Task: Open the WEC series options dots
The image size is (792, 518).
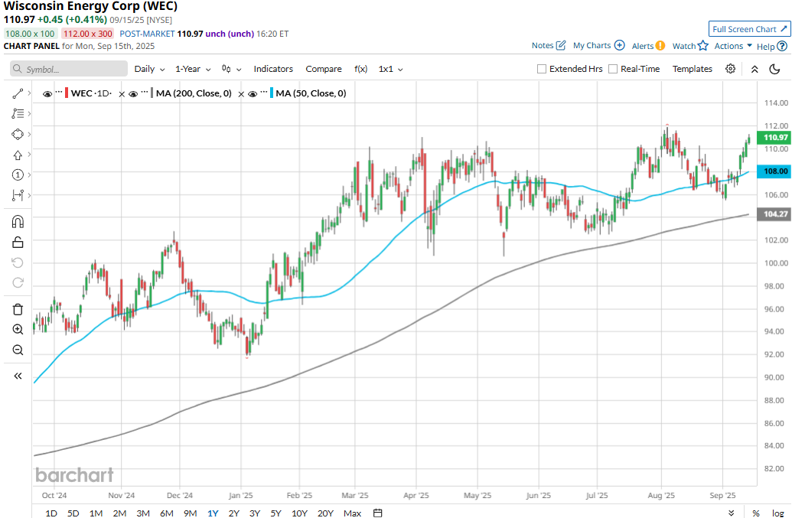Action: click(59, 93)
